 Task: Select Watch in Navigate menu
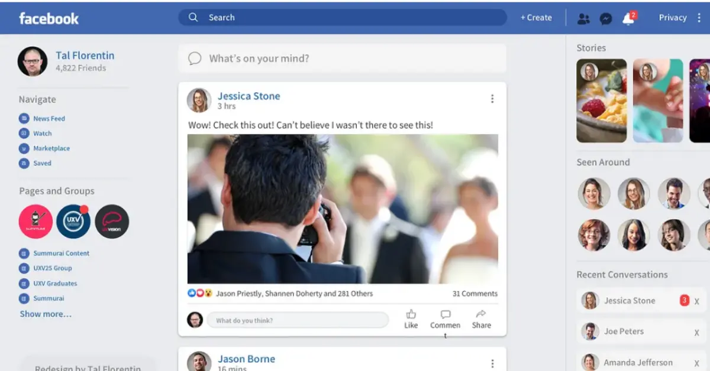click(x=43, y=134)
